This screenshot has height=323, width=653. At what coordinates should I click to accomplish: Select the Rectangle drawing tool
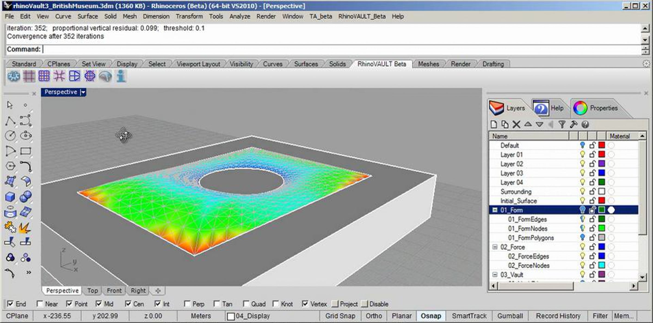tap(26, 151)
